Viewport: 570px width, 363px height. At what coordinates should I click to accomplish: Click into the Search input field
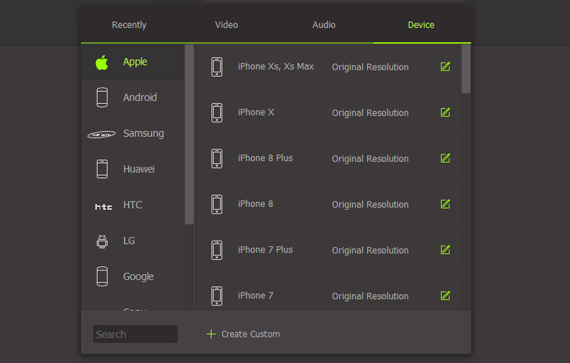(x=135, y=334)
